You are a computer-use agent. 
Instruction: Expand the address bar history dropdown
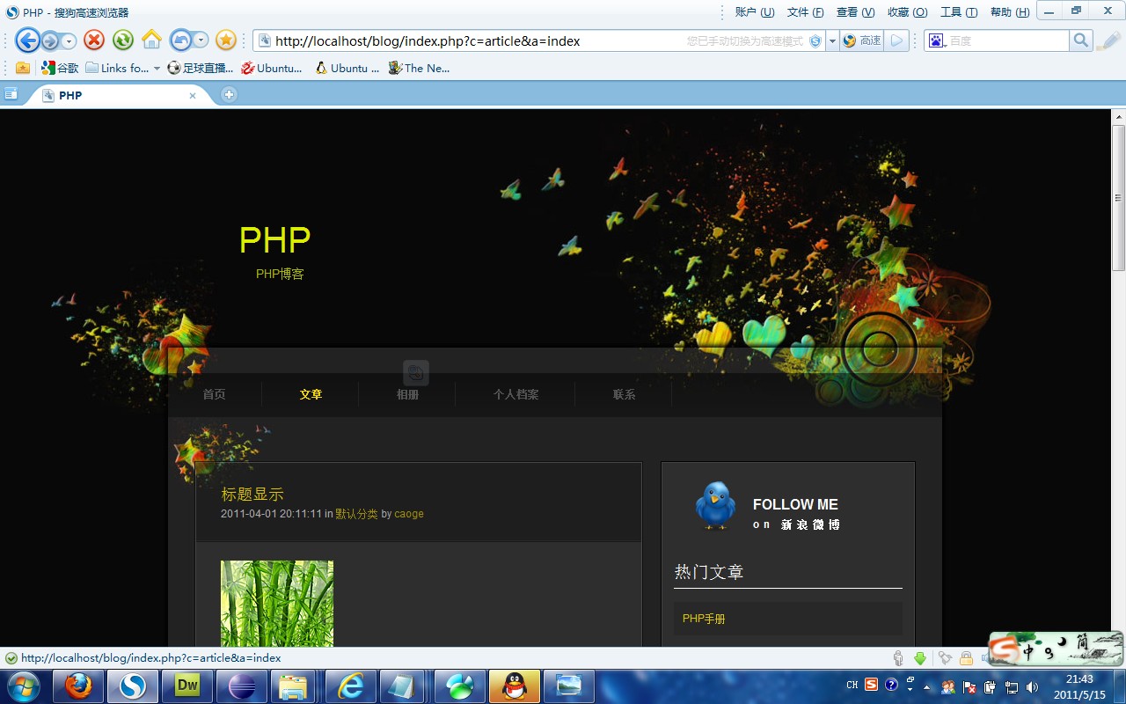(832, 41)
